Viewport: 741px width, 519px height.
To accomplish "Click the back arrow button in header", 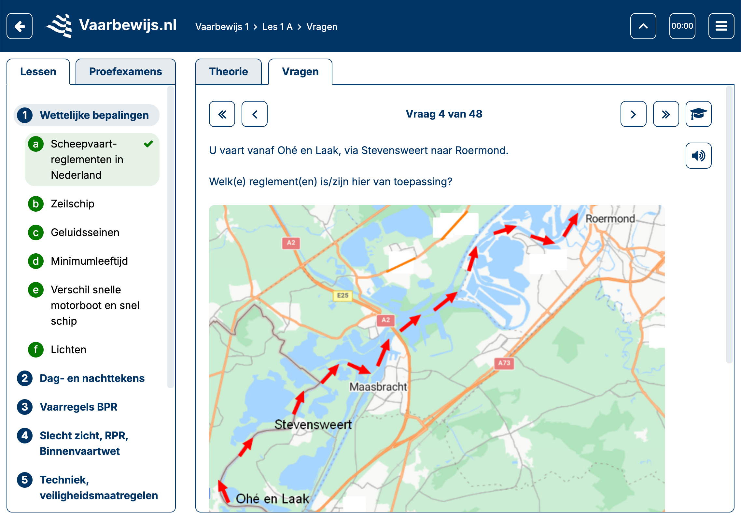I will (20, 26).
